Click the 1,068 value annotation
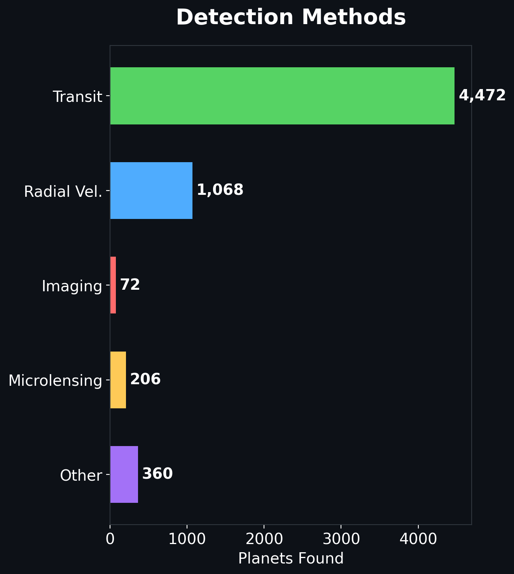The width and height of the screenshot is (514, 574). coord(220,190)
